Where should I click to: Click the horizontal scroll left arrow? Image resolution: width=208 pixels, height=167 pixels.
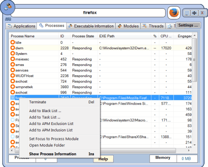(x=12, y=150)
